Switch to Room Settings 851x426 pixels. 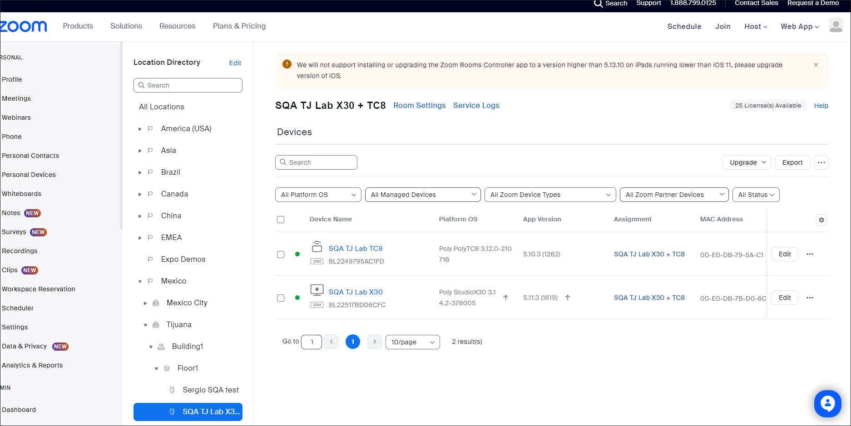point(419,105)
